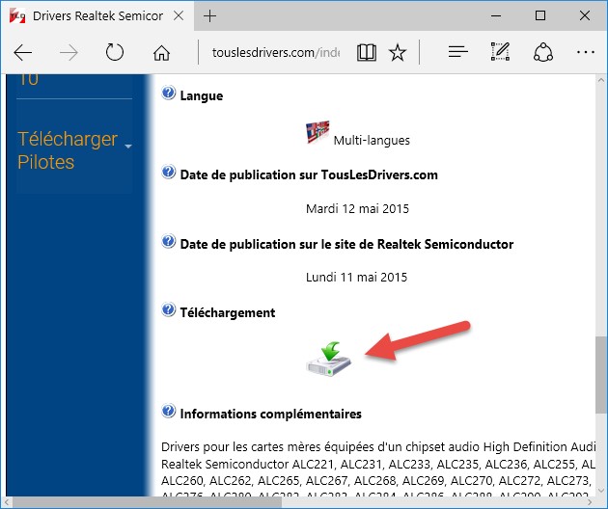Open Reading view in the address bar

click(366, 53)
